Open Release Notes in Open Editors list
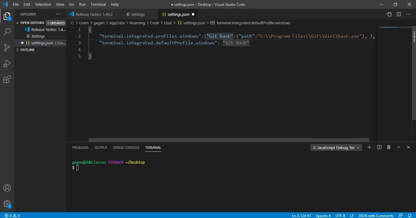The image size is (416, 218). [x=40, y=29]
